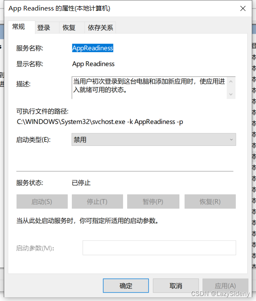The image size is (256, 301).
Task: Click description box scroll down arrow
Action: click(x=231, y=94)
